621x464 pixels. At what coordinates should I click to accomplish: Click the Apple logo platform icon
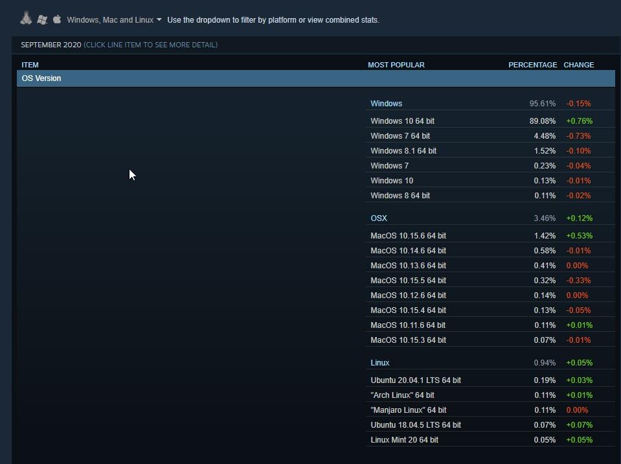[x=57, y=19]
